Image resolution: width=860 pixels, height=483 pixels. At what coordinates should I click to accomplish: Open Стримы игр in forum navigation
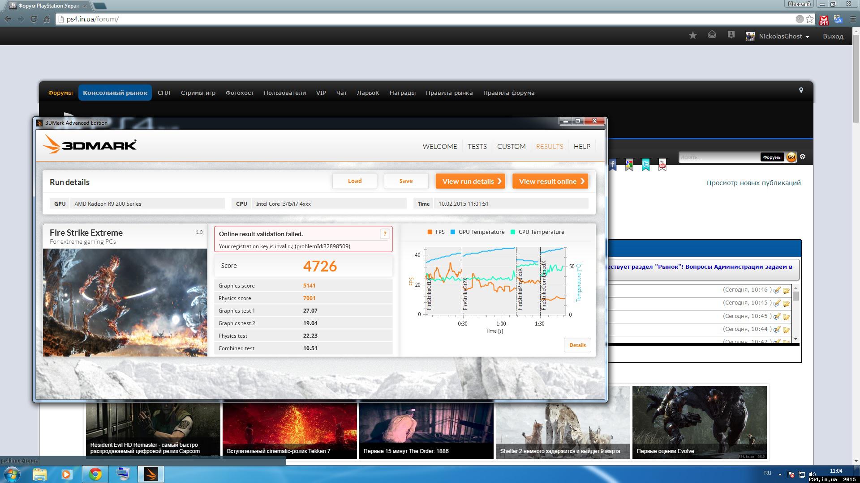(198, 93)
